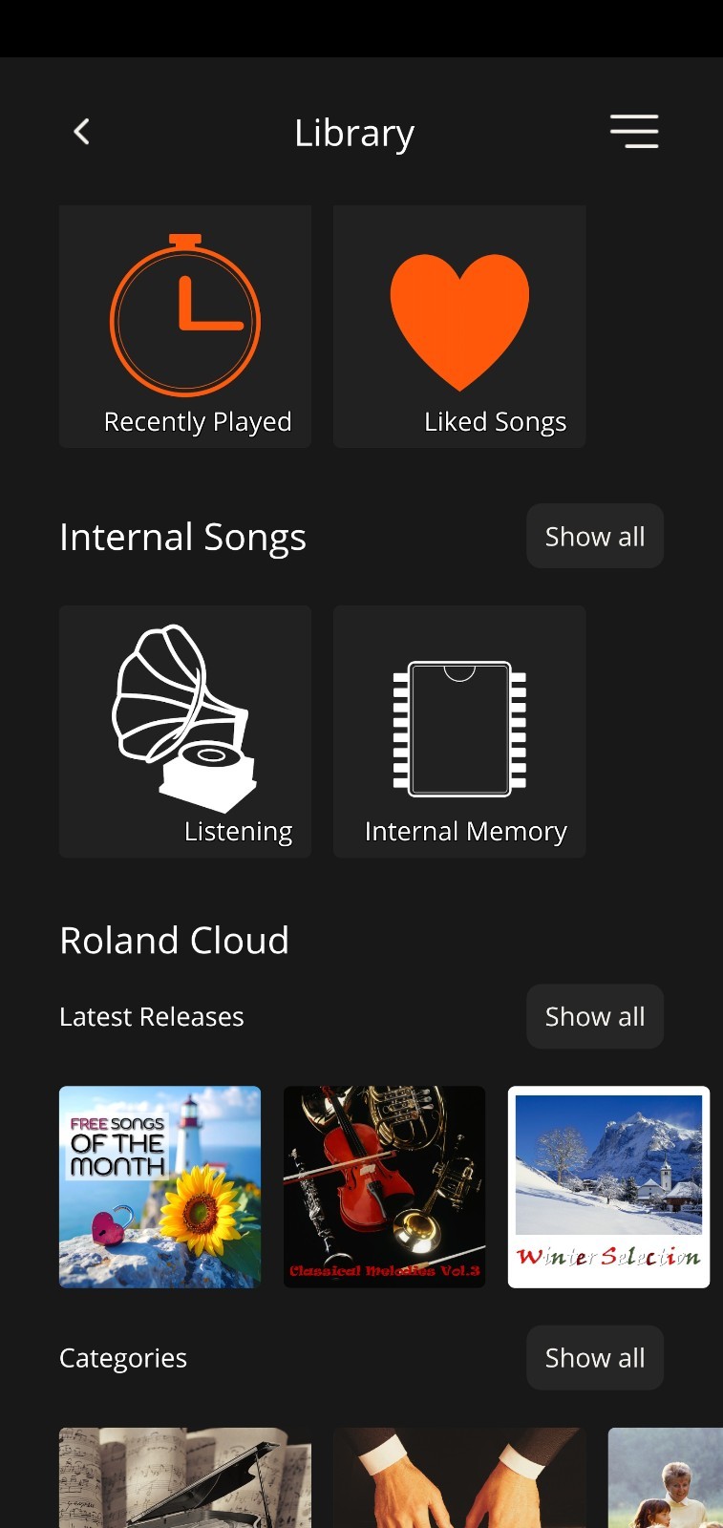The width and height of the screenshot is (723, 1528).
Task: Tap the Roland Cloud heading
Action: (x=174, y=941)
